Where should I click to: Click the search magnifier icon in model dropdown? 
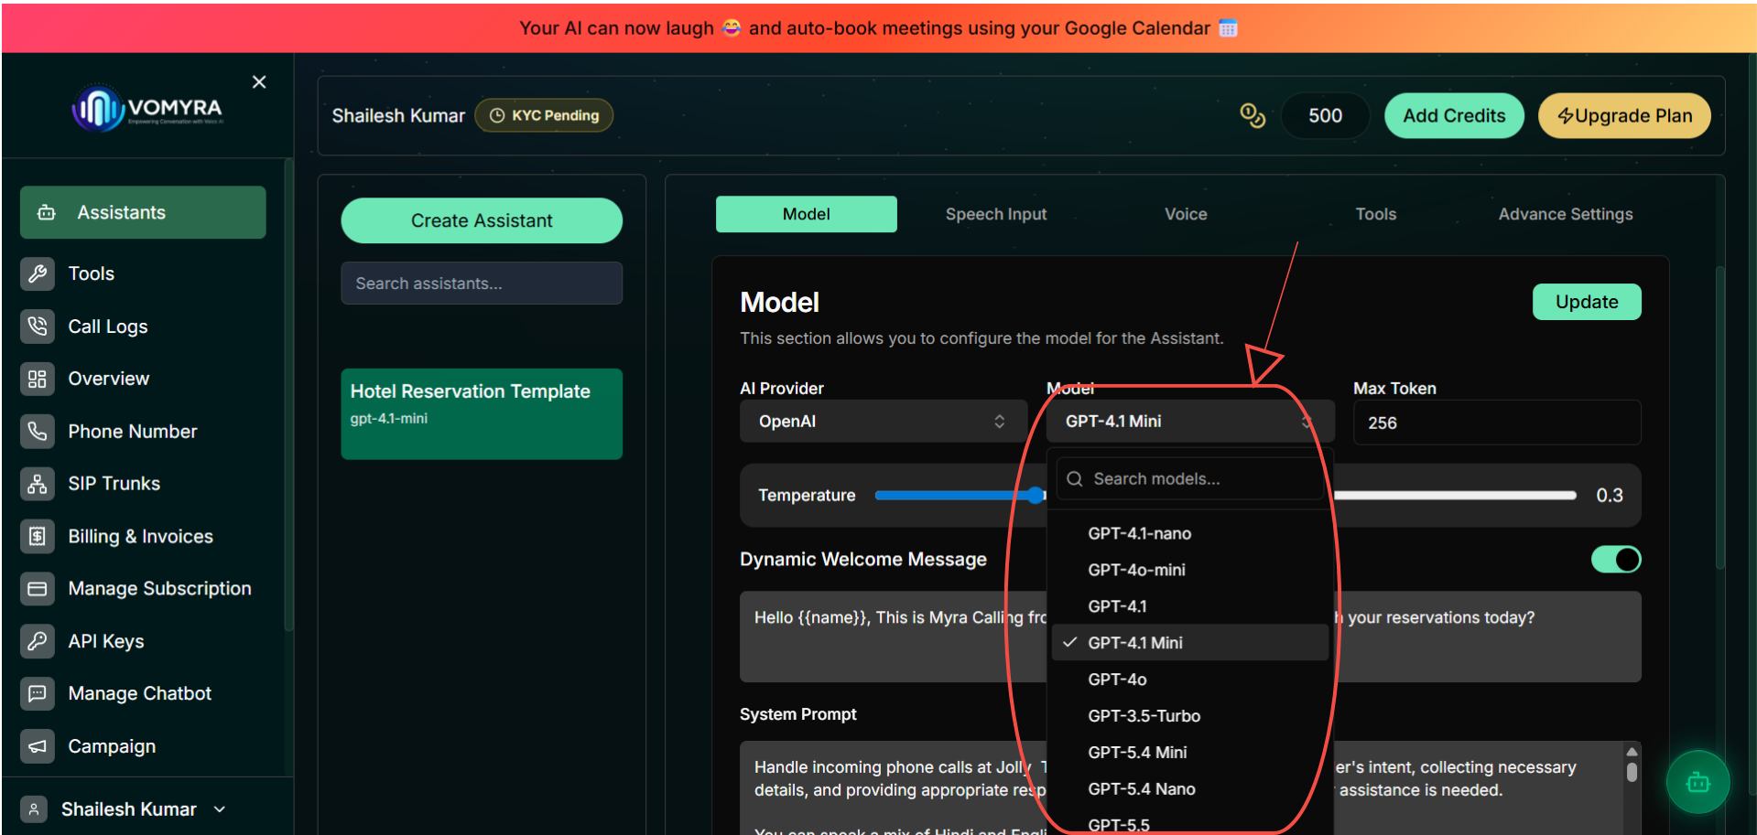pyautogui.click(x=1075, y=479)
